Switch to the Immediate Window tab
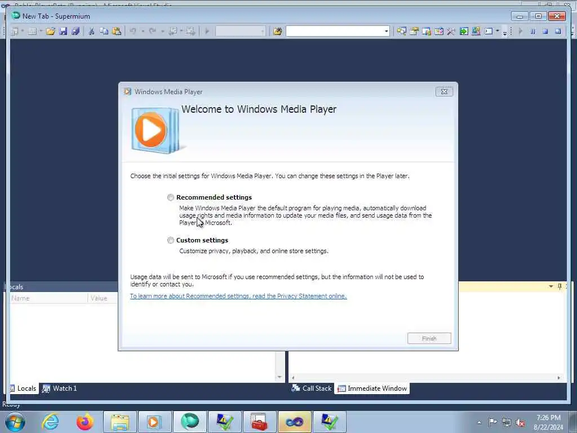 pos(372,388)
